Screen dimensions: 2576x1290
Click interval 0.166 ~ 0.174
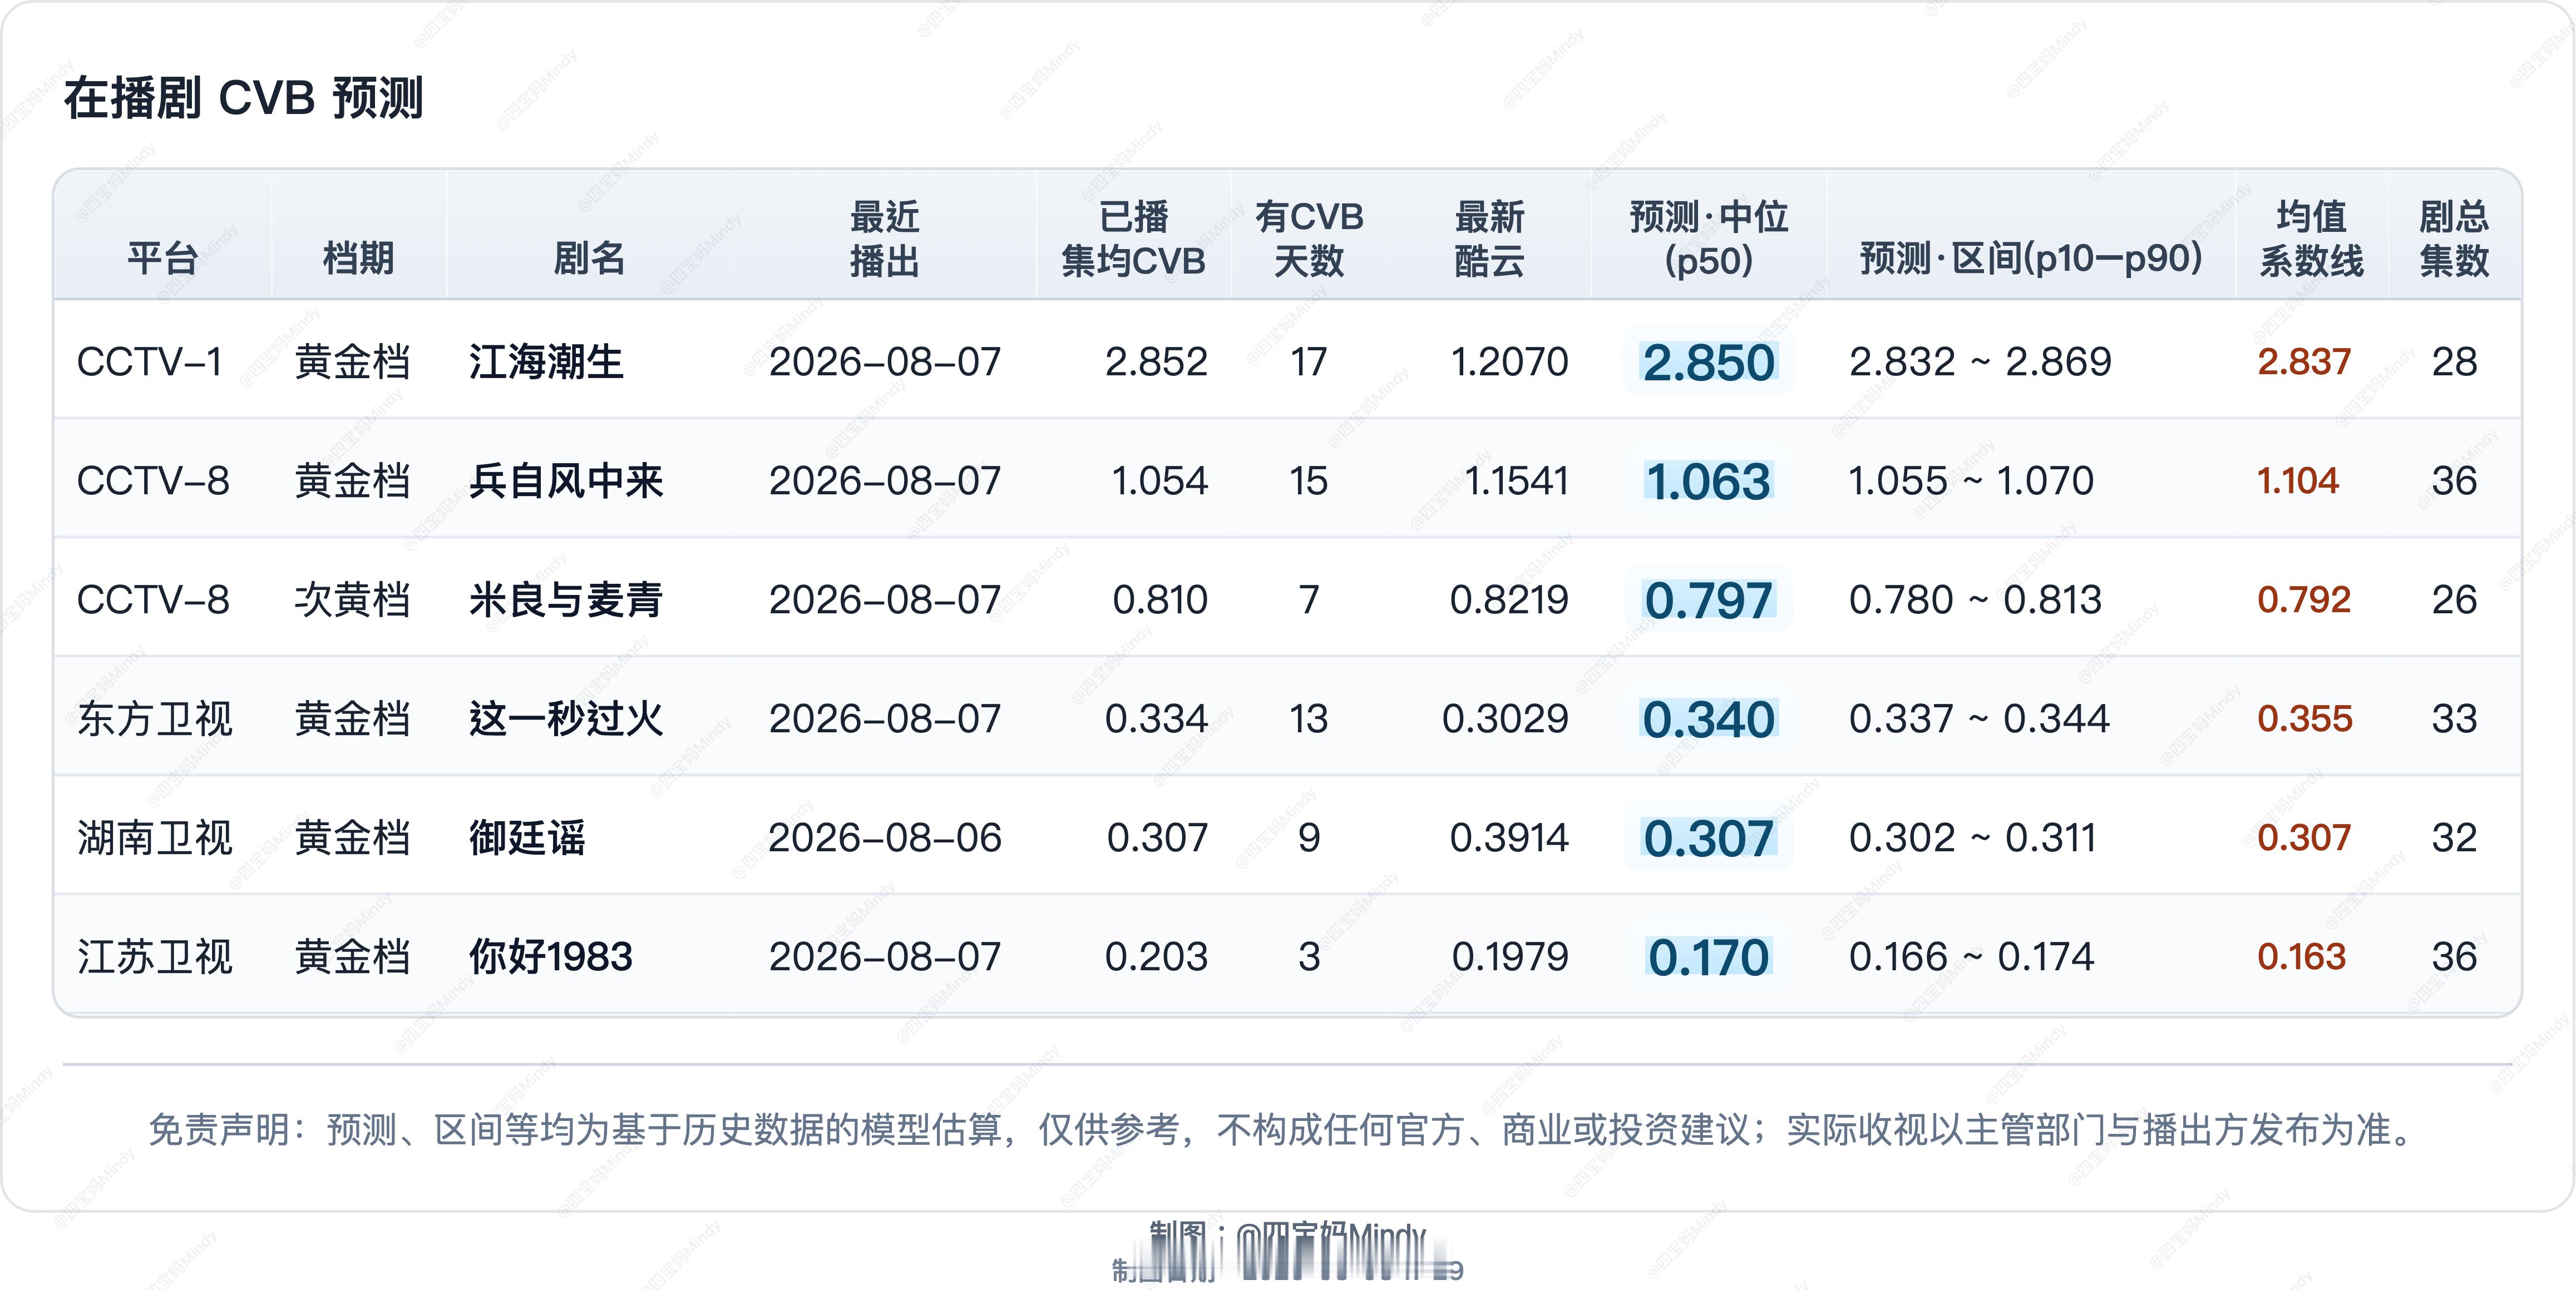pos(1971,956)
